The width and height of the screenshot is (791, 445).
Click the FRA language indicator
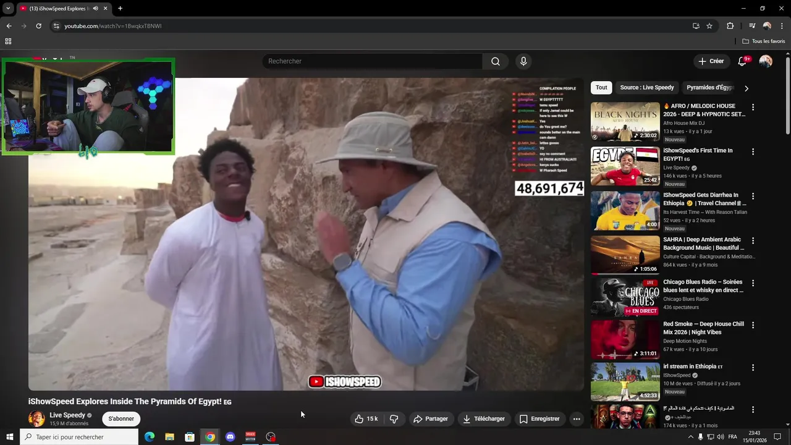pyautogui.click(x=732, y=437)
